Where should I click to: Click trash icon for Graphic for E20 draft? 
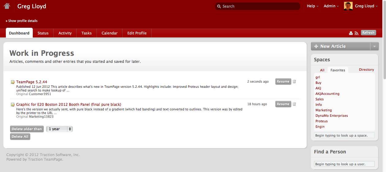pyautogui.click(x=294, y=104)
